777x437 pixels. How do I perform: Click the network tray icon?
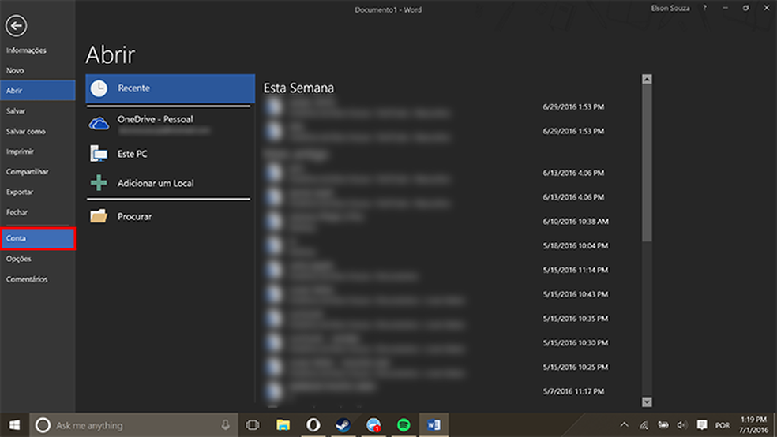(644, 425)
